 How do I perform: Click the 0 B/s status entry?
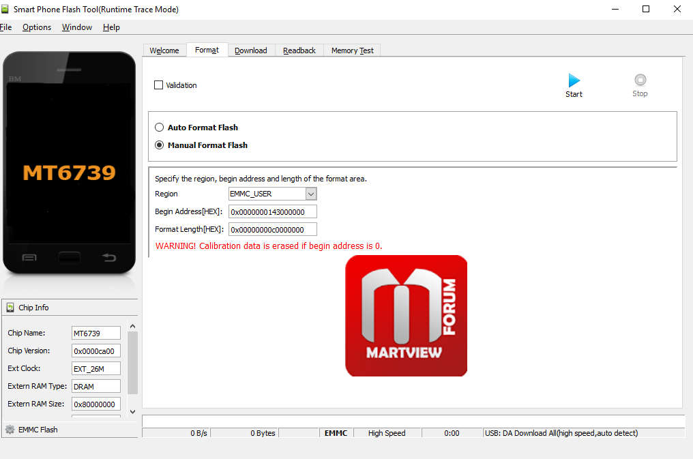[176, 433]
